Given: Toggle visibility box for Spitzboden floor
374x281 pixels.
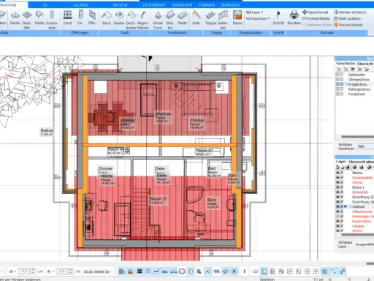Looking at the screenshot, I should [x=338, y=75].
